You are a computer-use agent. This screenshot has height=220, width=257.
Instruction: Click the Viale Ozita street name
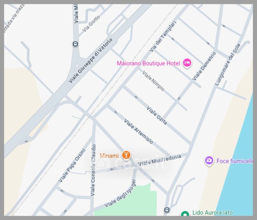coord(157,115)
